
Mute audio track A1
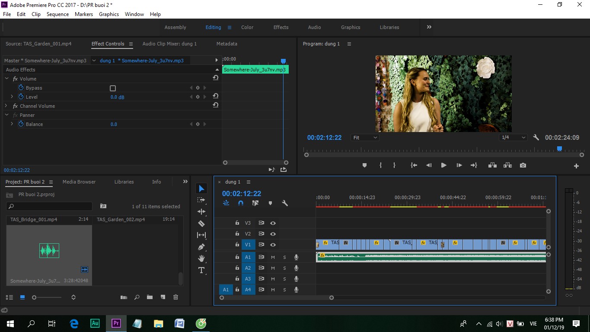pos(273,257)
